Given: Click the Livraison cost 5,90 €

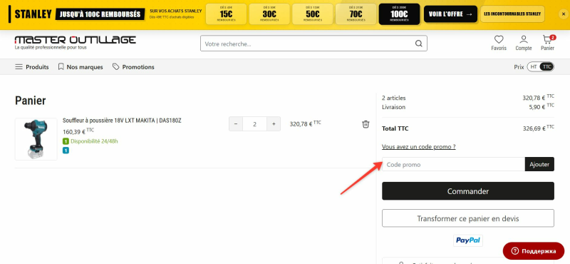Looking at the screenshot, I should pos(541,107).
